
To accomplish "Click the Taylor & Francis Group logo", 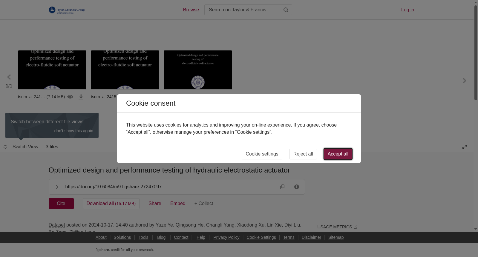I will pyautogui.click(x=67, y=10).
